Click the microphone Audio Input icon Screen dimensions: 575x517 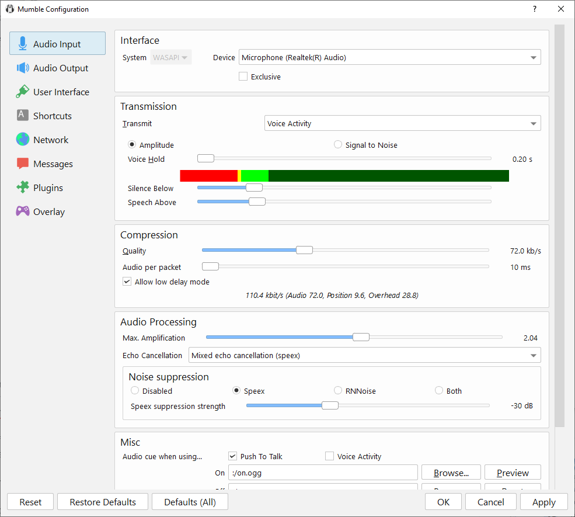click(23, 44)
